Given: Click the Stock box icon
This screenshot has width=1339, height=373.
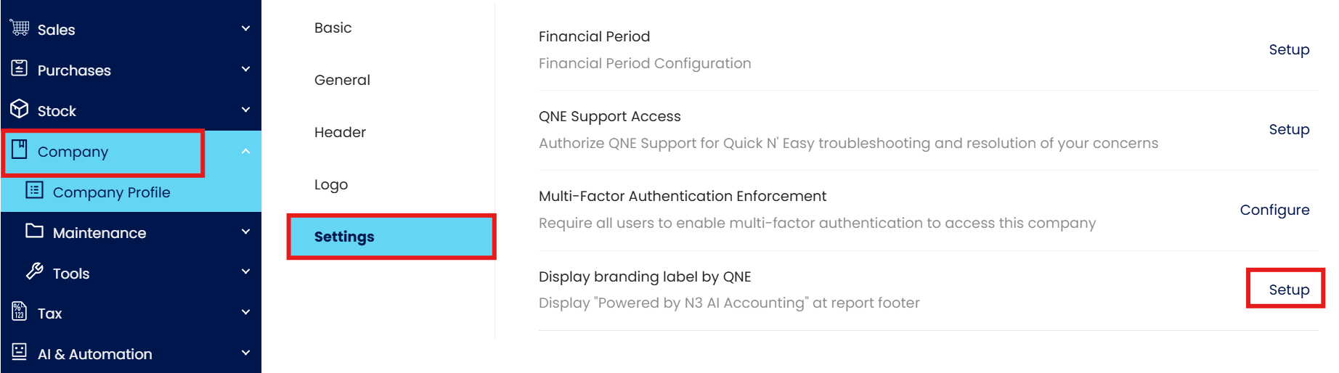Looking at the screenshot, I should click(x=20, y=110).
